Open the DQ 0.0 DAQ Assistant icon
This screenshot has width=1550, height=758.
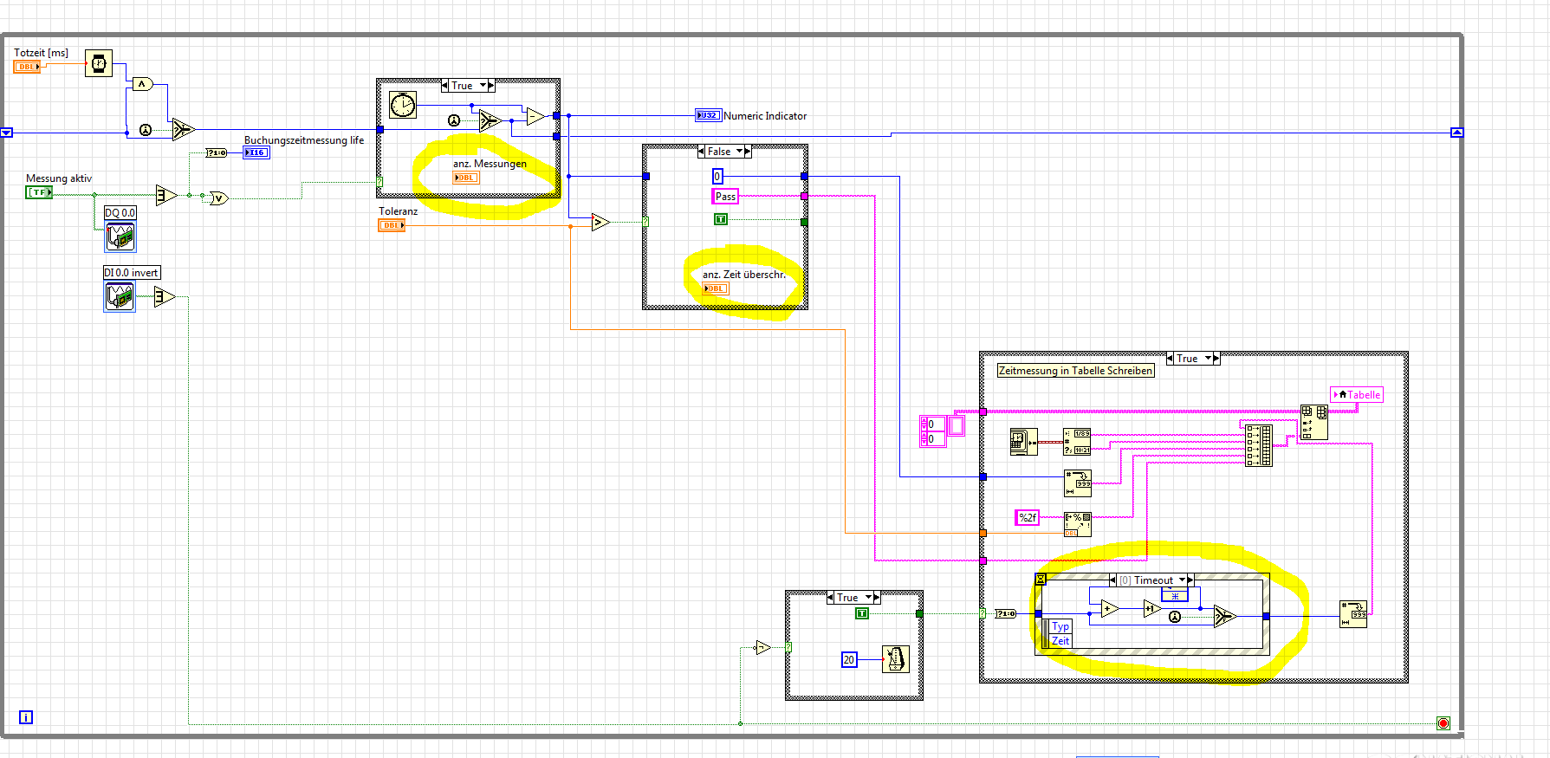(x=120, y=236)
